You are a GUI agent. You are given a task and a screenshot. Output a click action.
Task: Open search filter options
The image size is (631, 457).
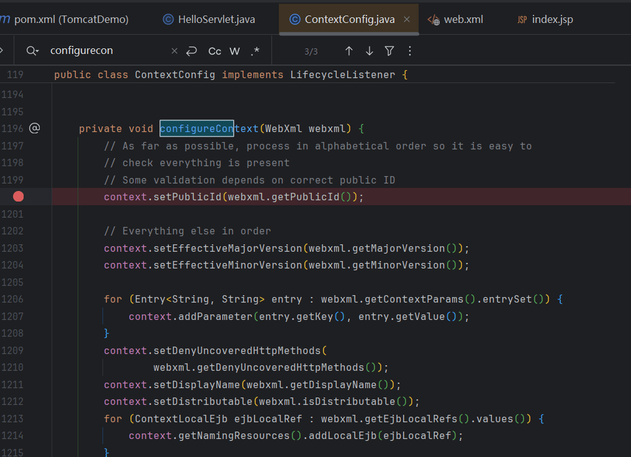tap(389, 51)
